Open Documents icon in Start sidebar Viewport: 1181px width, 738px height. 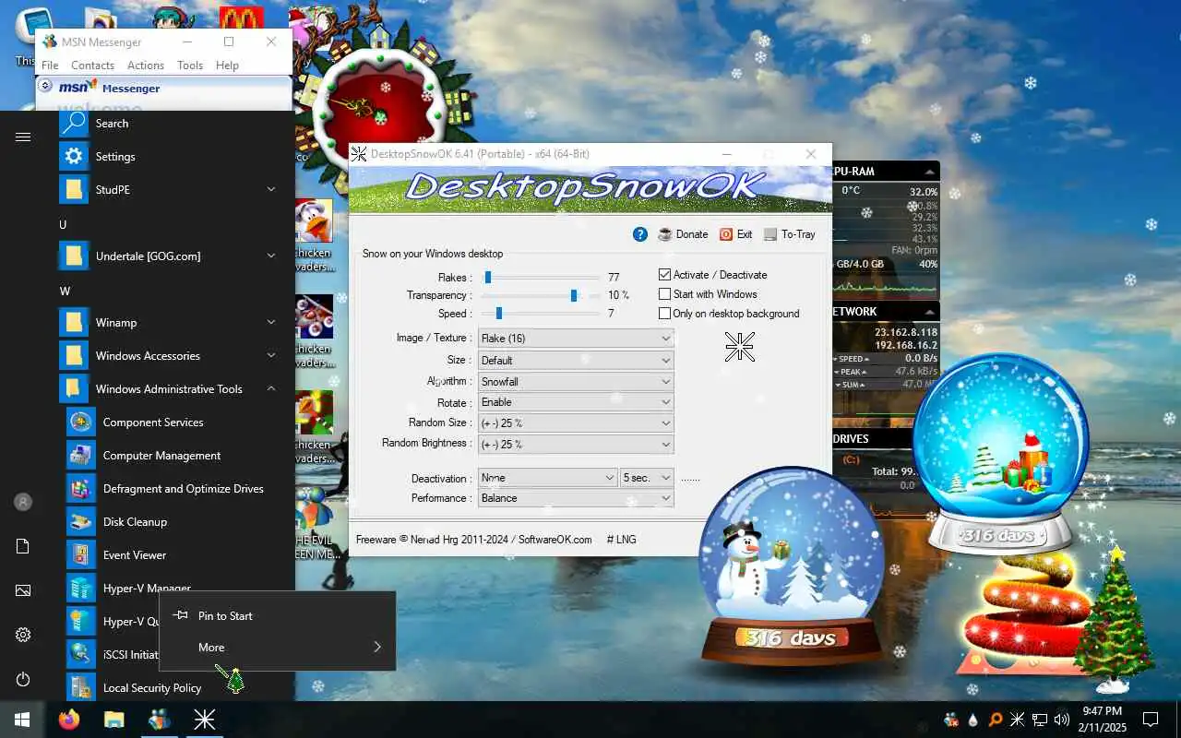pyautogui.click(x=23, y=546)
